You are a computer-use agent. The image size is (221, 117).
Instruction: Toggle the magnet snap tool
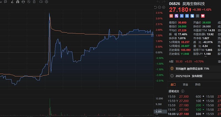18,2
